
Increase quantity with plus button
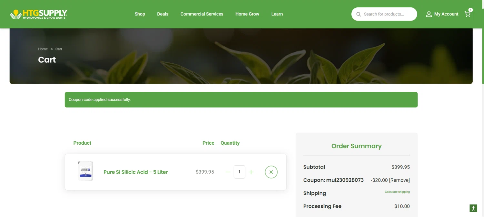pyautogui.click(x=251, y=172)
